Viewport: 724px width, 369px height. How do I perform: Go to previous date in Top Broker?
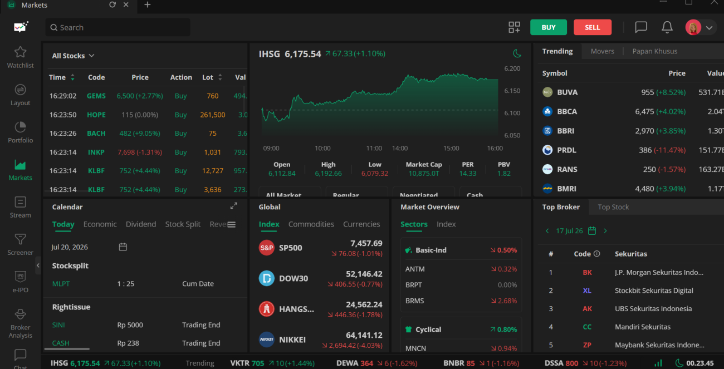coord(547,230)
